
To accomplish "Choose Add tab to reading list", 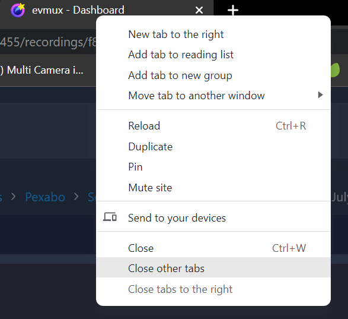I will pyautogui.click(x=213, y=55).
